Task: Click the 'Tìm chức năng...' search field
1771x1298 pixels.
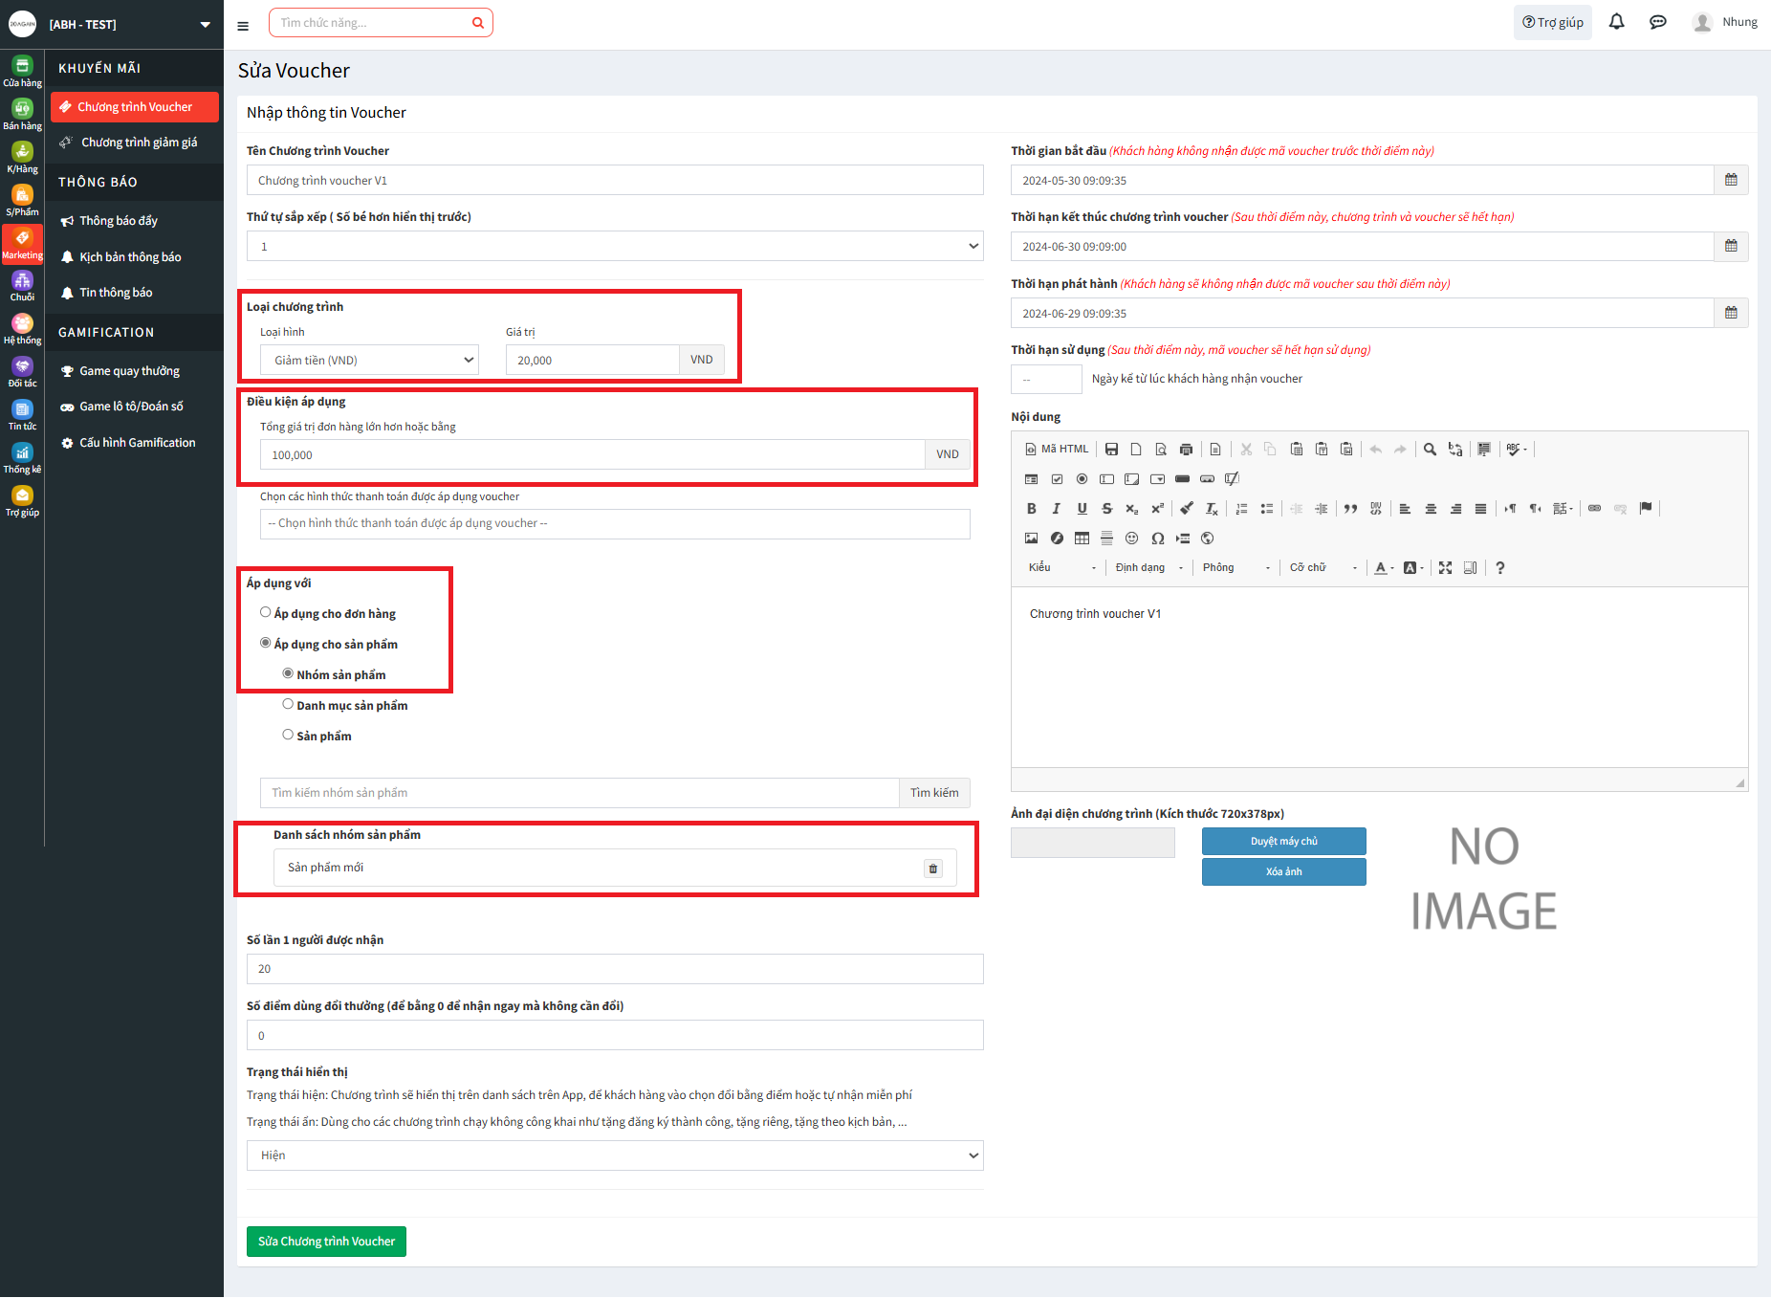Action: click(x=381, y=23)
